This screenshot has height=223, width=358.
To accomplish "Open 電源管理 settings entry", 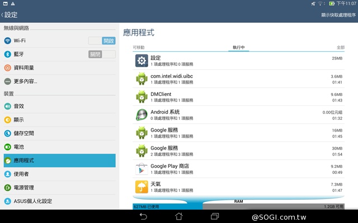I will click(x=23, y=188).
